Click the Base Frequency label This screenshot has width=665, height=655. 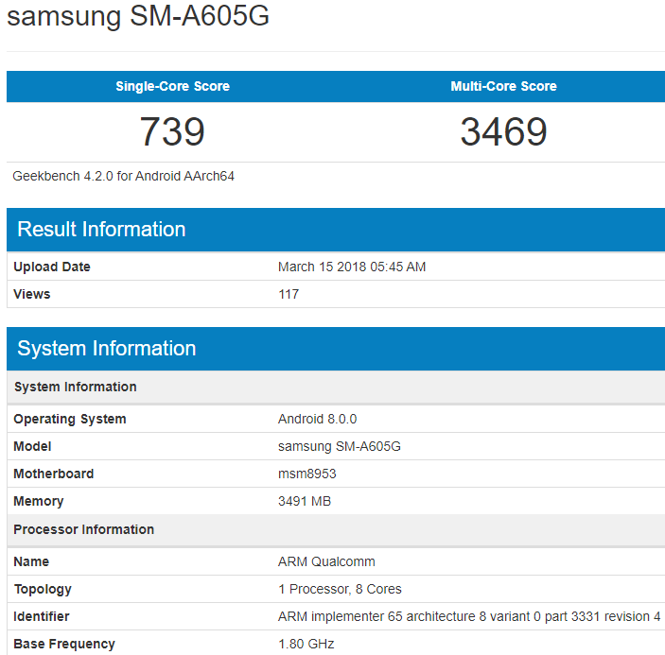[x=64, y=644]
